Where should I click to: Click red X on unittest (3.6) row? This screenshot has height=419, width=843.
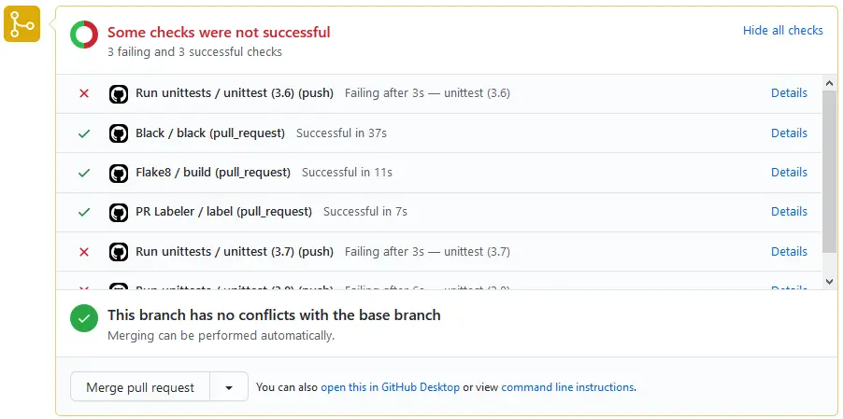point(84,93)
